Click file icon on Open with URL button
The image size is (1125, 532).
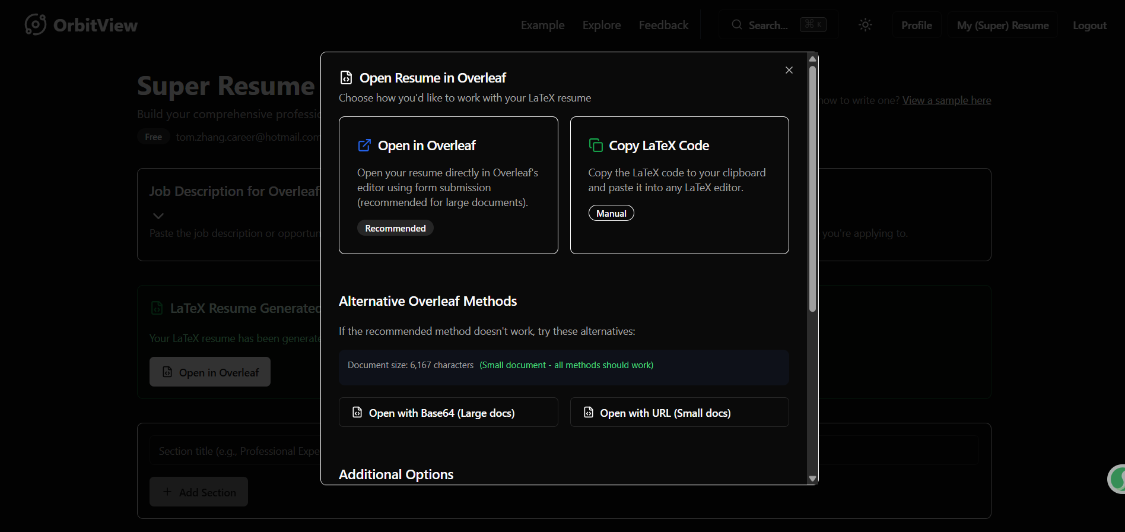pyautogui.click(x=588, y=412)
